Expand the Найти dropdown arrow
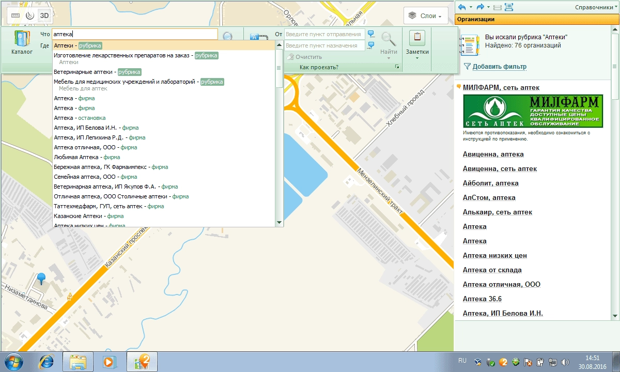The height and width of the screenshot is (372, 620). 389,57
